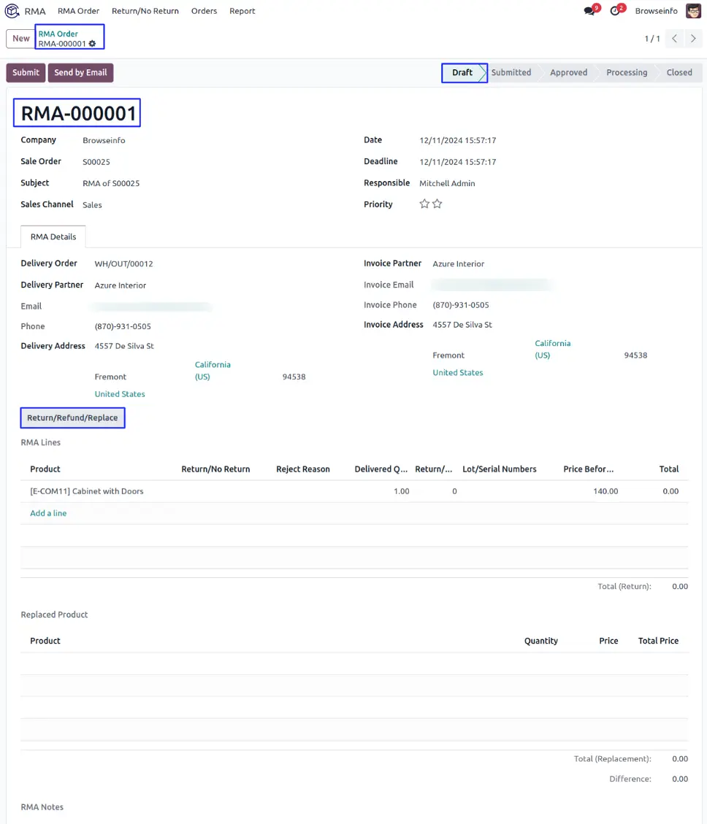Open the chat messages icon
Screen dimensions: 707x824
589,11
